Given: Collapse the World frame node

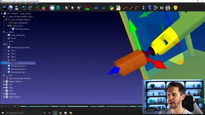Looking at the screenshot, I should click(4, 32).
